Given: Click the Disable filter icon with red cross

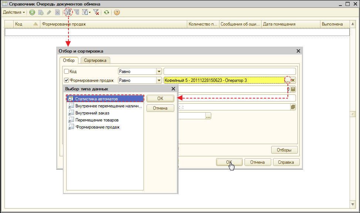Looking at the screenshot, I should [x=96, y=12].
